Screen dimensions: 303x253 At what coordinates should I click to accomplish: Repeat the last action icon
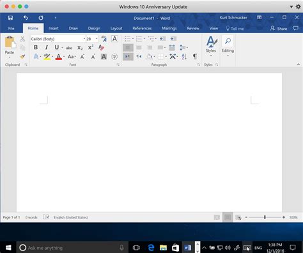[x=41, y=18]
